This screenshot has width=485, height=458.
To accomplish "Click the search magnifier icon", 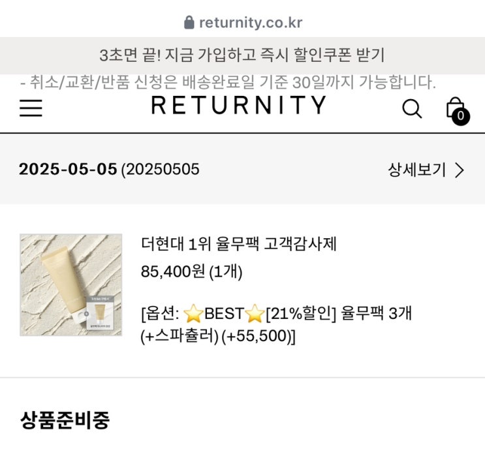I will pyautogui.click(x=411, y=108).
